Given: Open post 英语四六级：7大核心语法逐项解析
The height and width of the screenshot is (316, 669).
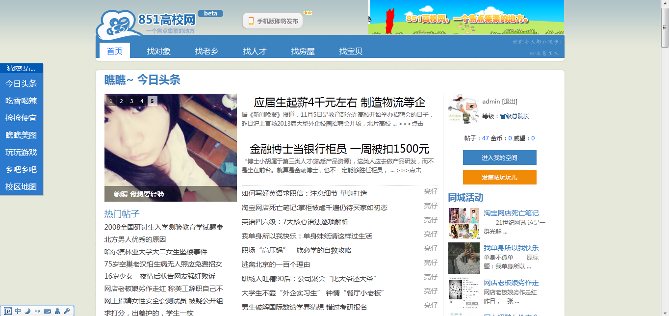Looking at the screenshot, I should coord(295,222).
